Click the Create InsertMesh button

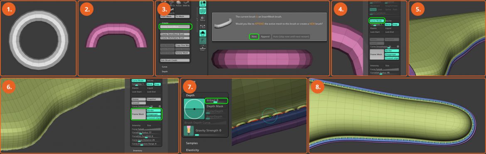pos(175,27)
